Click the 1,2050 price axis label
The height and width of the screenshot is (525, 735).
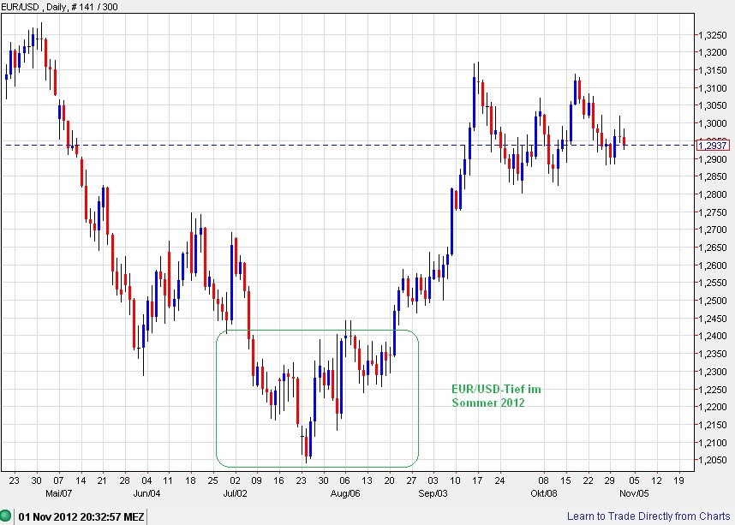click(x=713, y=460)
